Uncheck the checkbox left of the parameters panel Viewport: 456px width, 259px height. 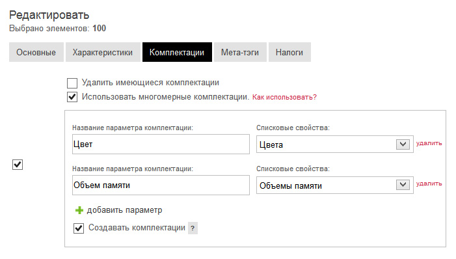click(x=18, y=165)
